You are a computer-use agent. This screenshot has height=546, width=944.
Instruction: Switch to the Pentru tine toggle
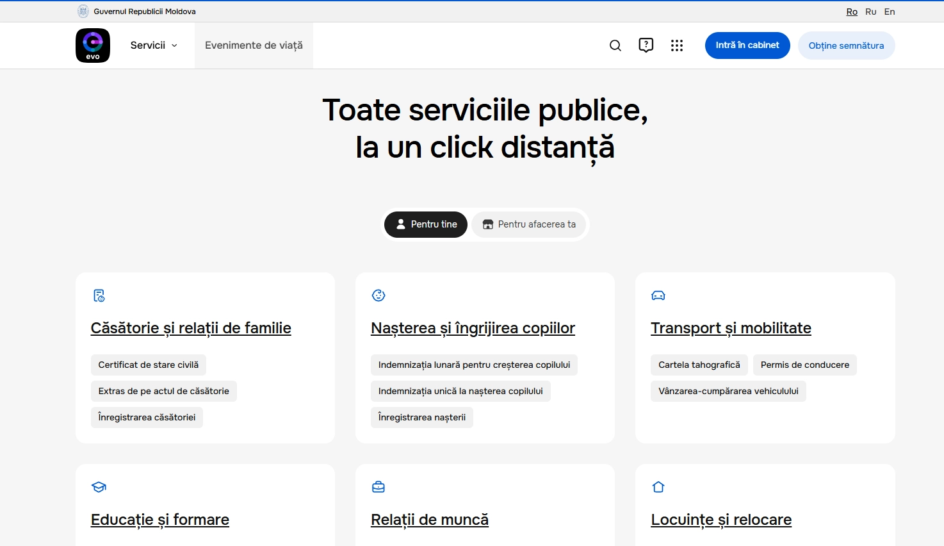click(x=425, y=224)
